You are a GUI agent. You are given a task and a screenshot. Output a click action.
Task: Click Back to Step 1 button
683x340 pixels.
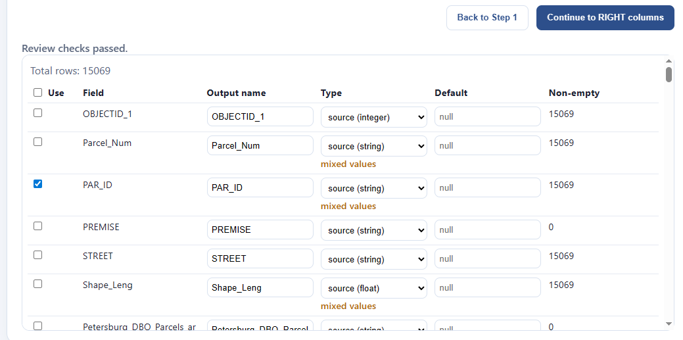click(x=487, y=18)
